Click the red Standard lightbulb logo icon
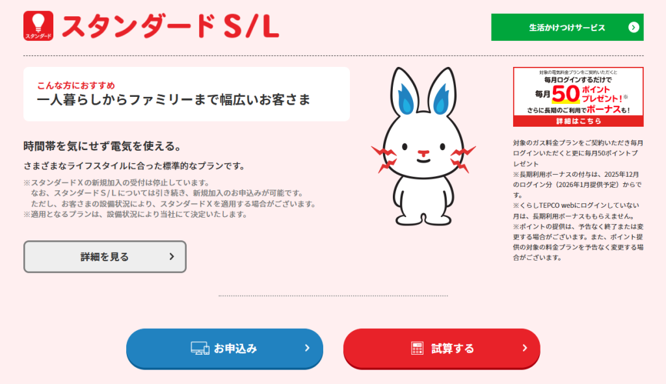666x384 pixels. pyautogui.click(x=38, y=26)
